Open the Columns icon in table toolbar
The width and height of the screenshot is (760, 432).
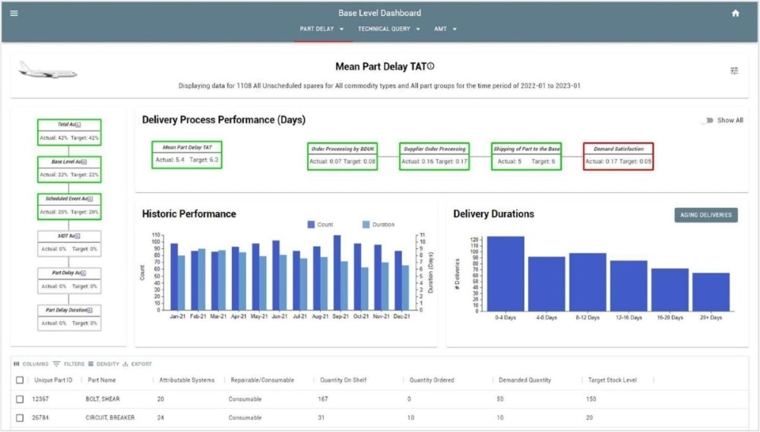coord(17,364)
